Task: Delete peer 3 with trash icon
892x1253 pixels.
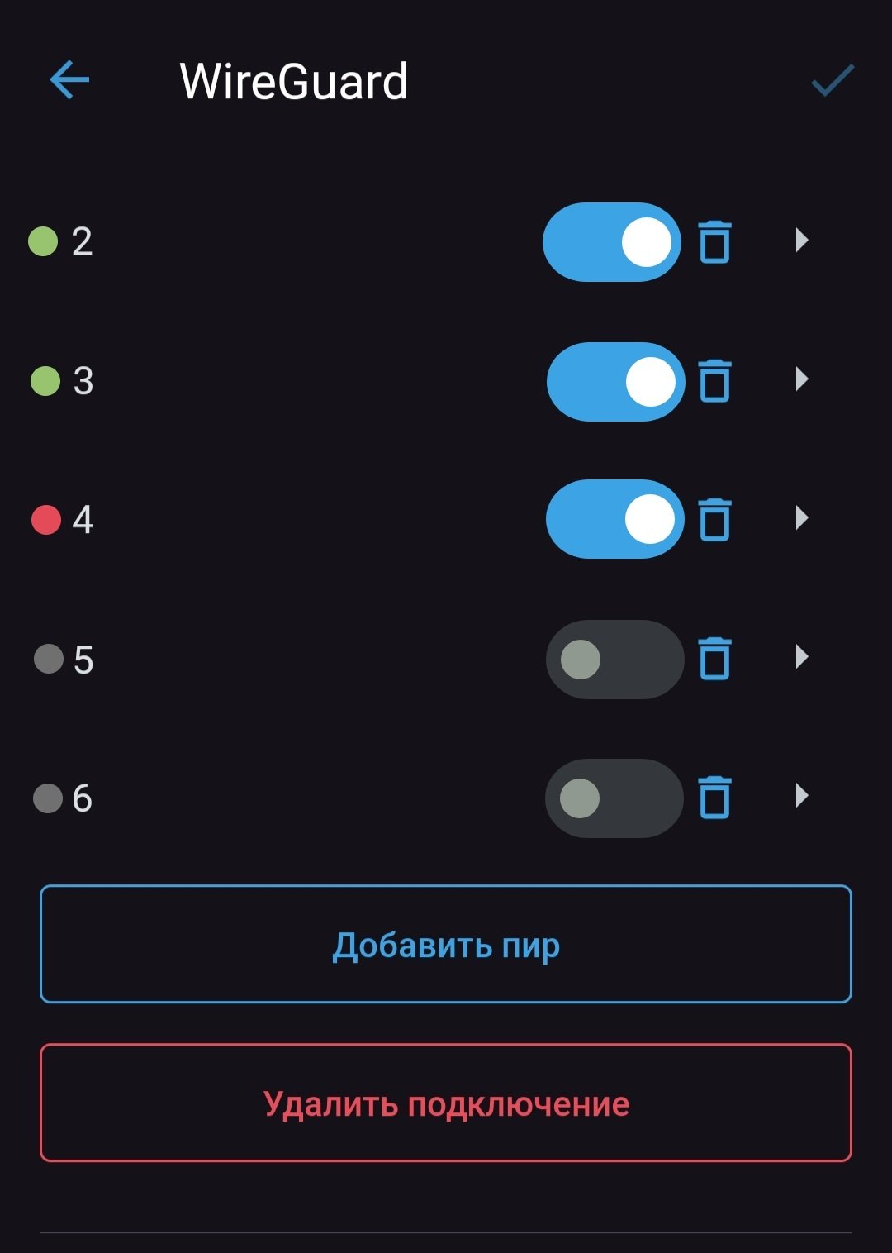Action: pos(715,381)
